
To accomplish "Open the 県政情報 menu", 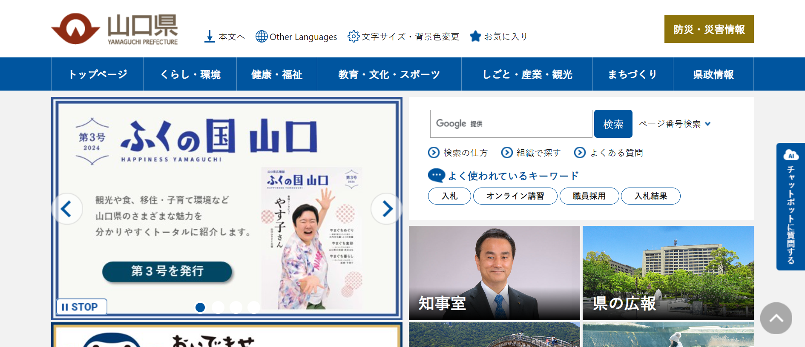I will point(713,74).
